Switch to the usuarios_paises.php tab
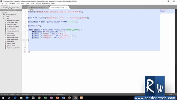Screen dimensions: 177x100 (58, 7)
